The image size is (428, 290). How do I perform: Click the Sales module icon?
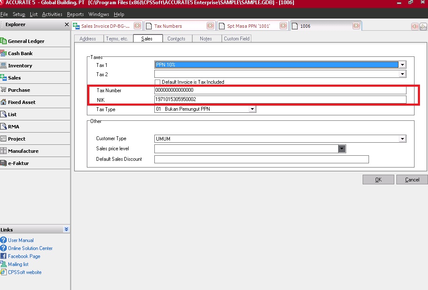coord(16,77)
